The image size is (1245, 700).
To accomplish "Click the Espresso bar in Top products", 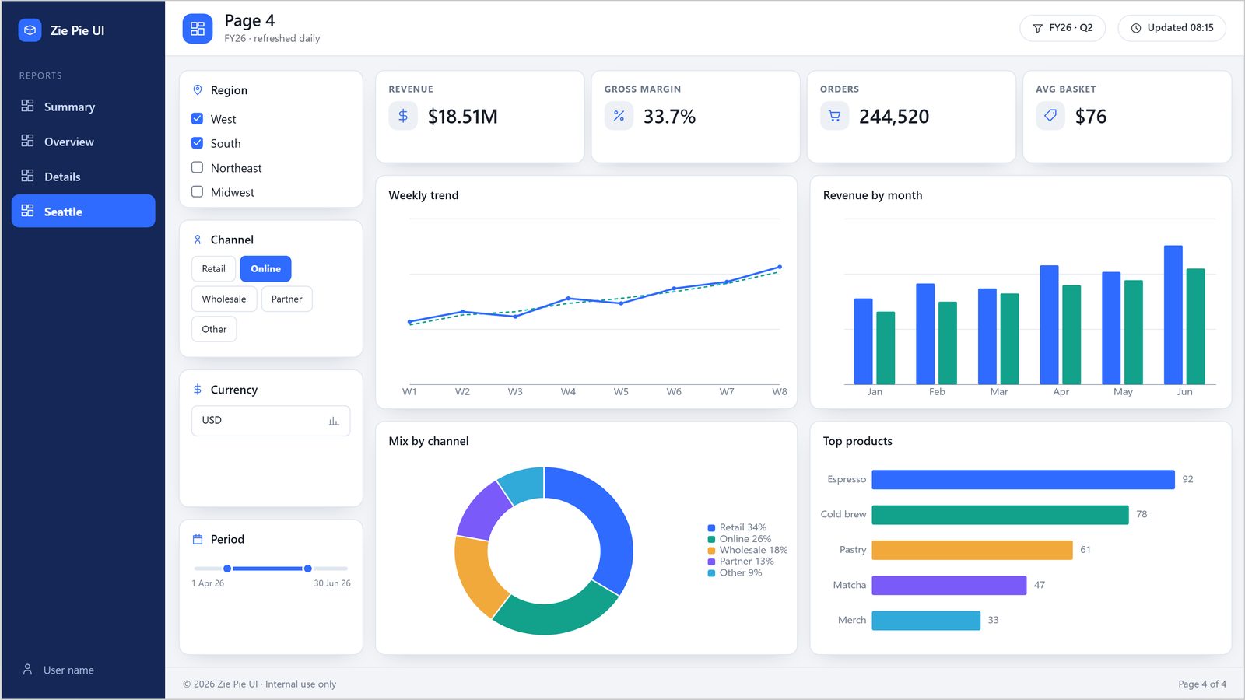I will pyautogui.click(x=1023, y=479).
